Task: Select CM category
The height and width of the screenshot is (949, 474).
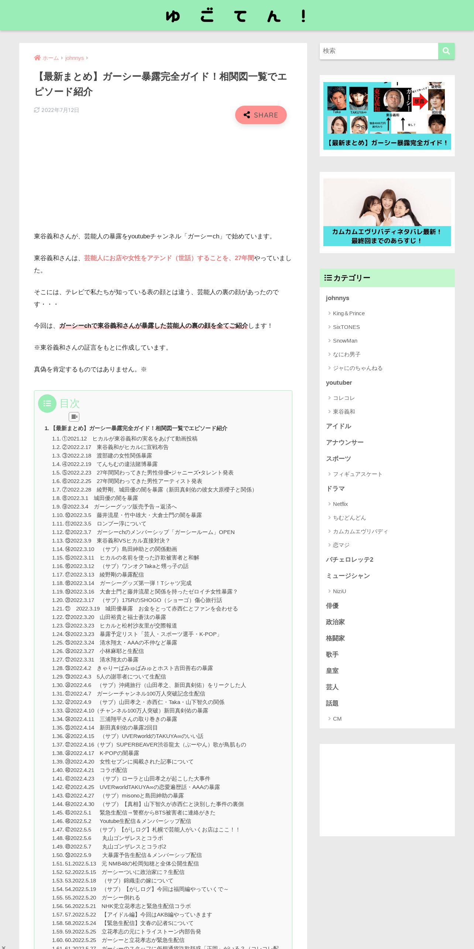Action: [x=337, y=719]
